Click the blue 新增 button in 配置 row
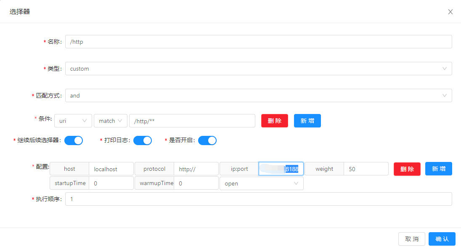 click(439, 169)
